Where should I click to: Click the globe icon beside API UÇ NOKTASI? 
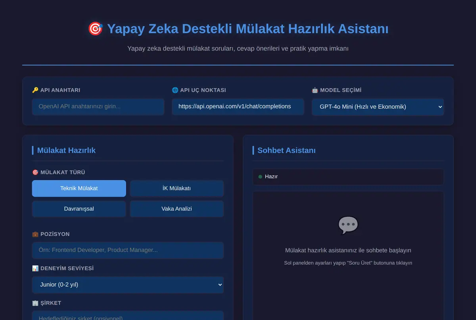click(175, 90)
